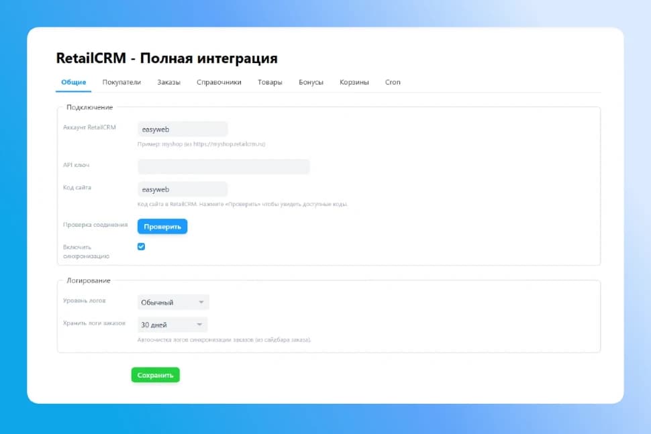The image size is (651, 434).
Task: Open the Уровень логов dropdown
Action: click(173, 302)
